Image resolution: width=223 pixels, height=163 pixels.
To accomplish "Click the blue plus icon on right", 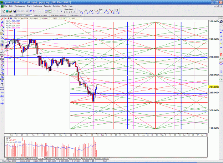I will click(x=221, y=47).
